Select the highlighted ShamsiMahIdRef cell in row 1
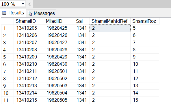Screen dimensions: 171x104 coord(110,28)
